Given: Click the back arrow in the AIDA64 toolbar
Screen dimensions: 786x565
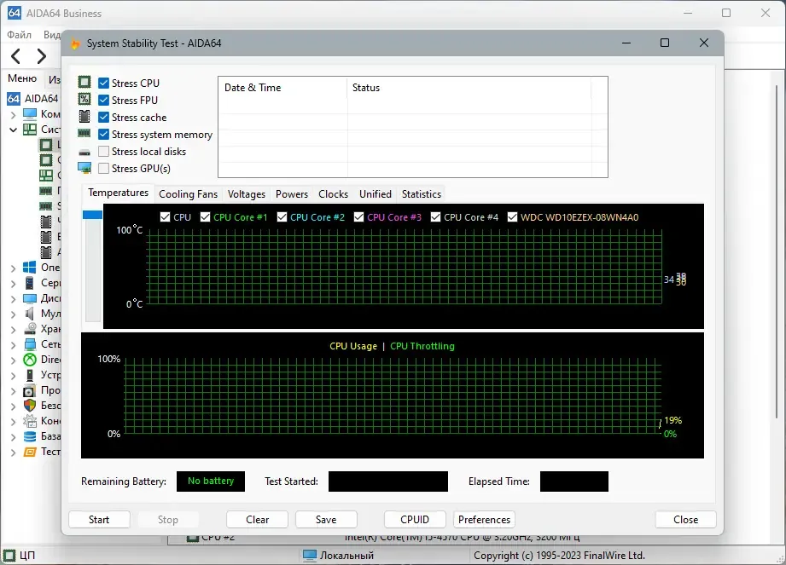Looking at the screenshot, I should tap(16, 56).
